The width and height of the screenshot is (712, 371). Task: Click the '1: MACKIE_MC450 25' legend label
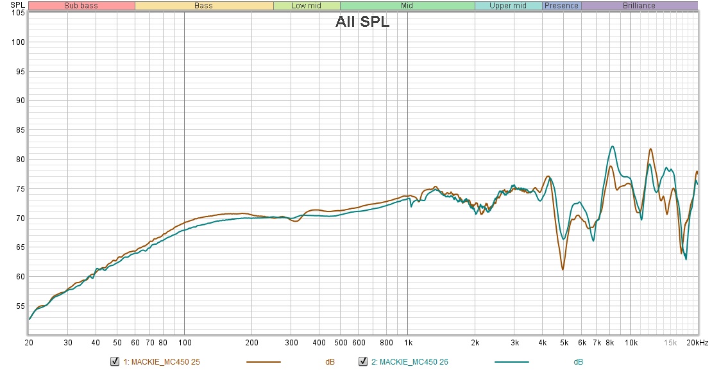[162, 362]
